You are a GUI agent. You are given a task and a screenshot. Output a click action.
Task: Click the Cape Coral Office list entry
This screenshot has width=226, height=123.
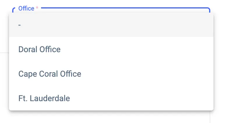pos(50,74)
